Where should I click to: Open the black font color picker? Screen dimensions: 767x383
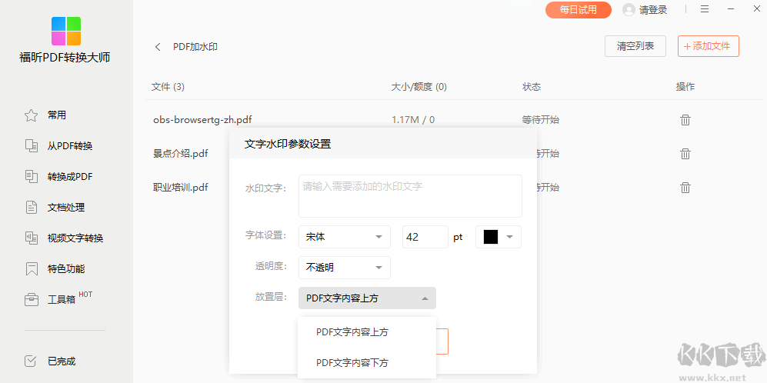click(x=499, y=237)
